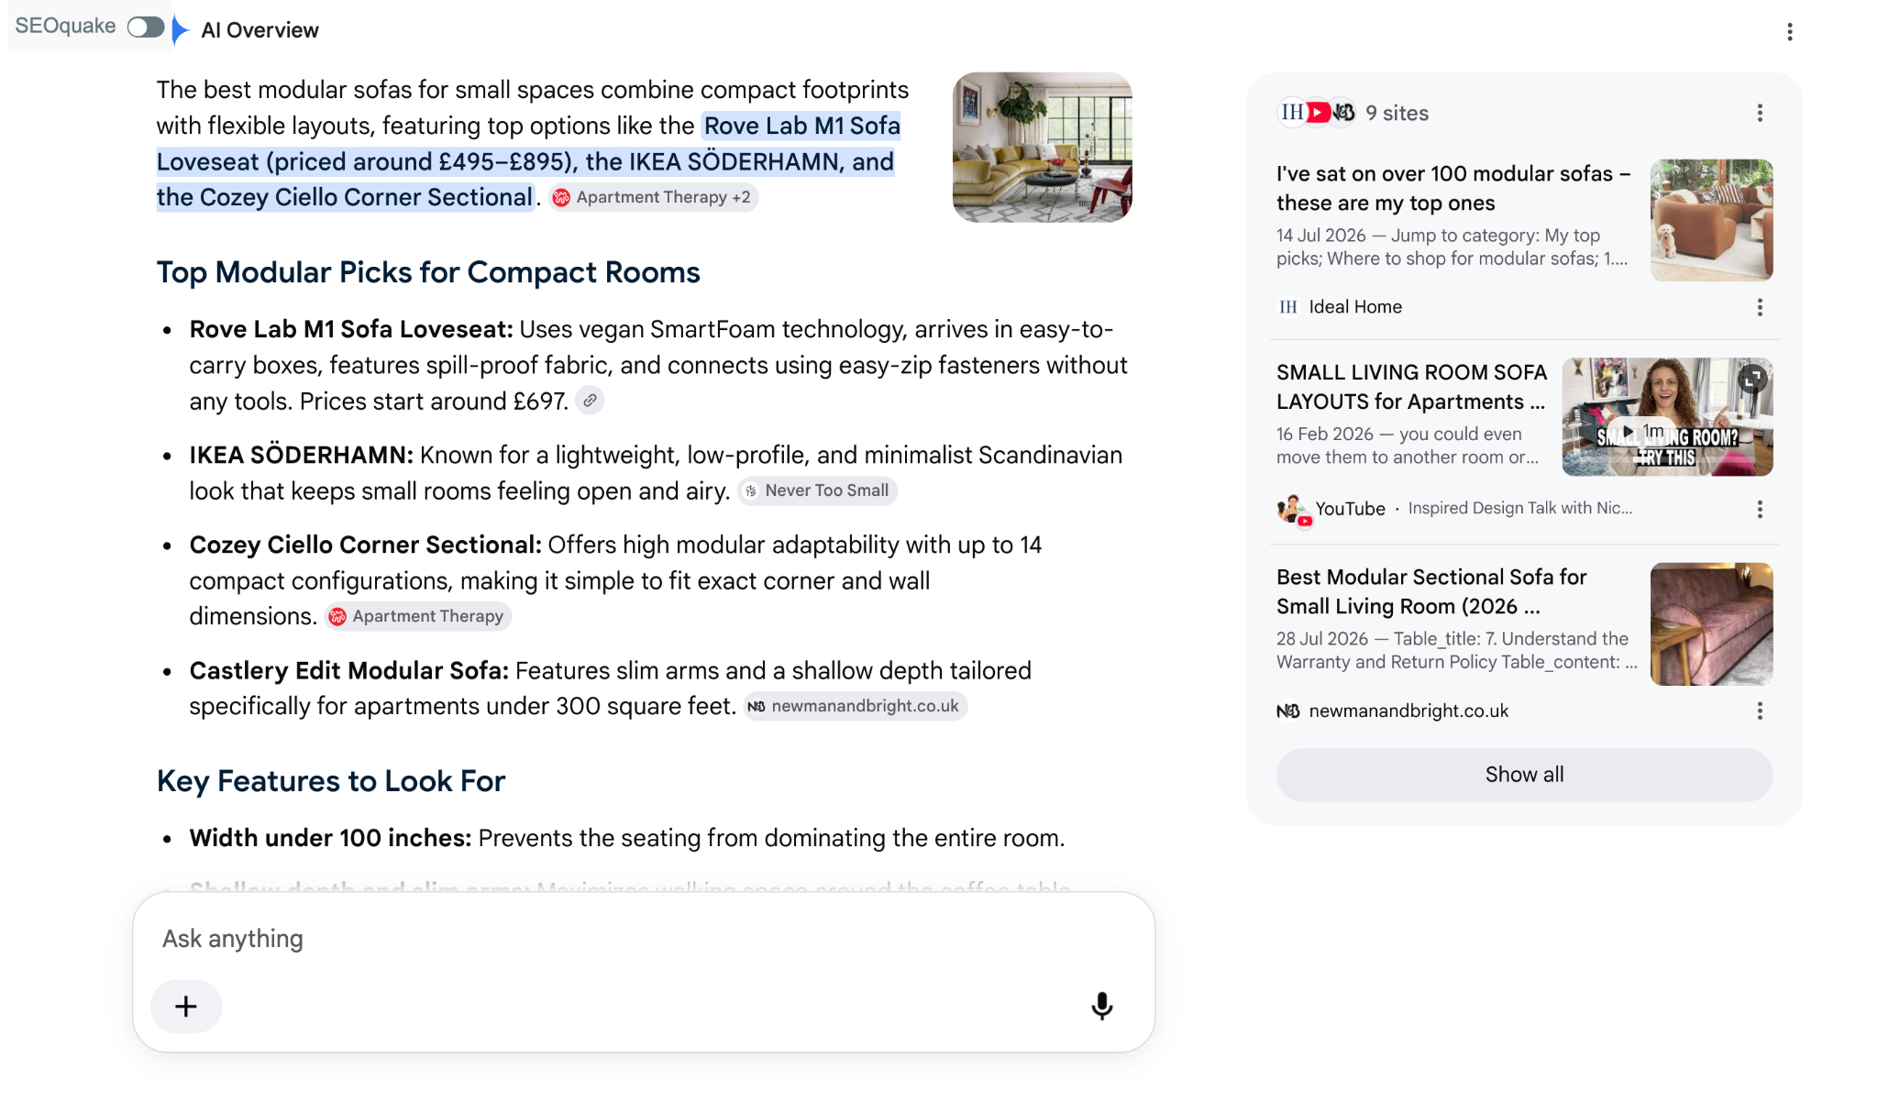The height and width of the screenshot is (1102, 1878).
Task: Click 'IKEA SÖDERHAMN:' bold item
Action: pos(301,456)
